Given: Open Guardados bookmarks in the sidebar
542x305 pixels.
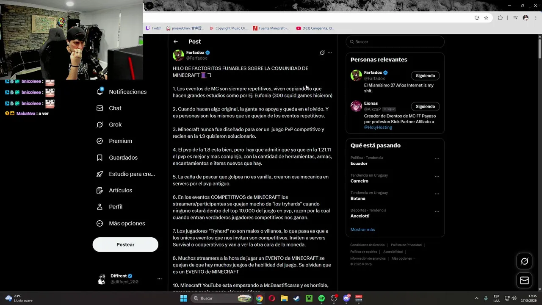Looking at the screenshot, I should coord(117,158).
